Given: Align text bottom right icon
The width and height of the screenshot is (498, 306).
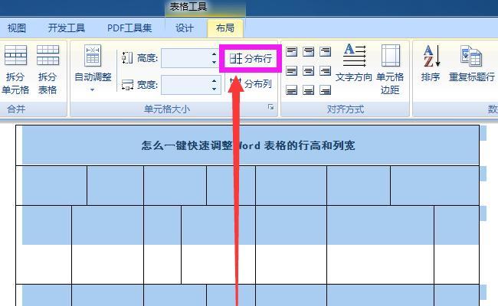Looking at the screenshot, I should (325, 90).
